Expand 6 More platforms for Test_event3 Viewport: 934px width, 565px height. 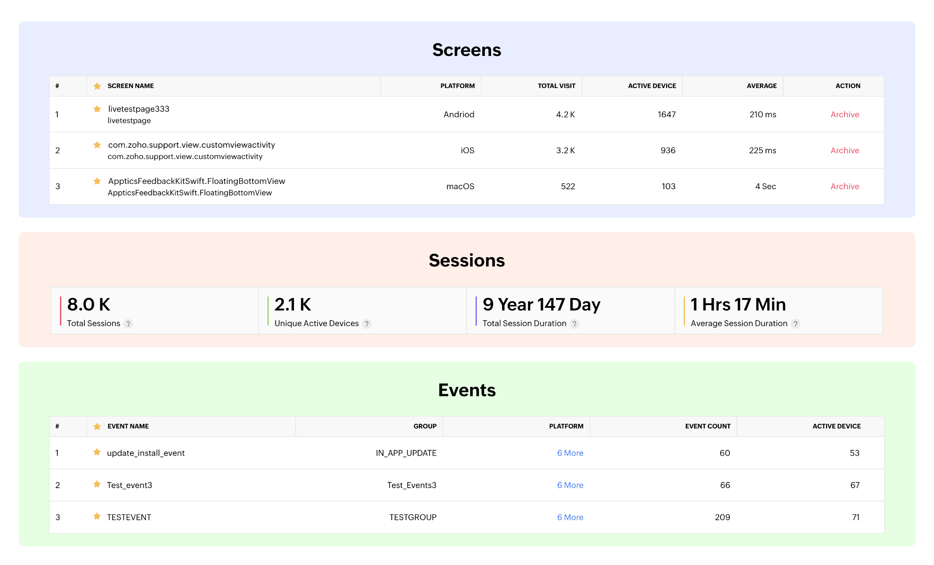point(570,485)
